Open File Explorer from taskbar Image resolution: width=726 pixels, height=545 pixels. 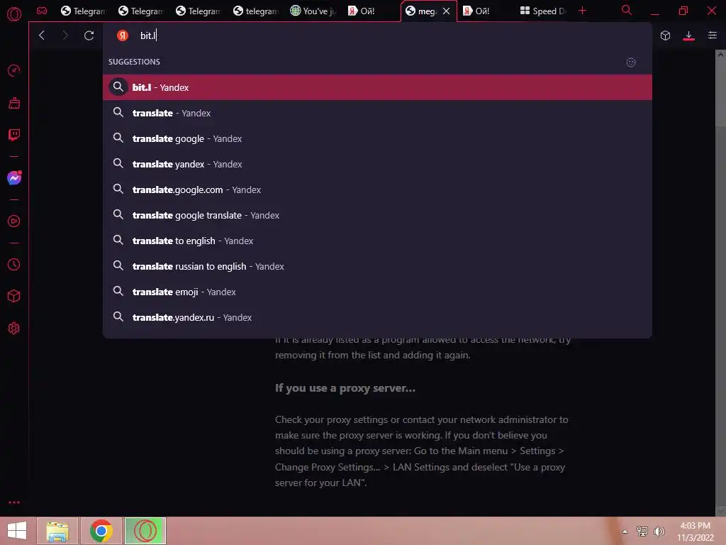(x=57, y=531)
